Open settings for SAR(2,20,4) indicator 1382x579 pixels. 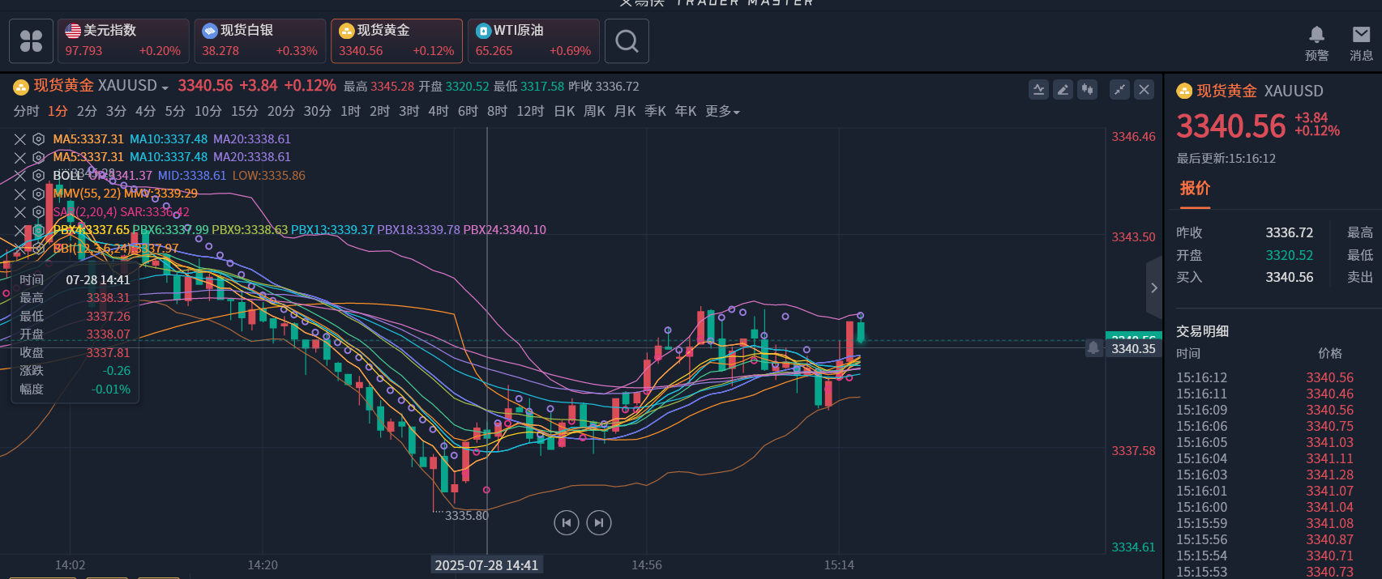pyautogui.click(x=38, y=212)
